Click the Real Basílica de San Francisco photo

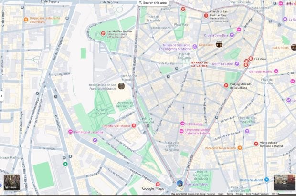tap(121, 86)
